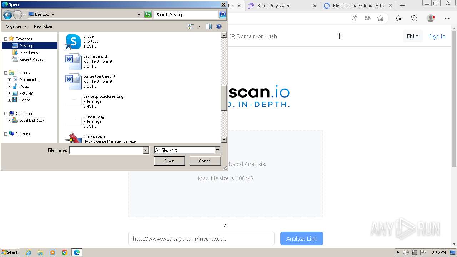The height and width of the screenshot is (257, 457).
Task: Select finewar.png file
Action: point(94,121)
